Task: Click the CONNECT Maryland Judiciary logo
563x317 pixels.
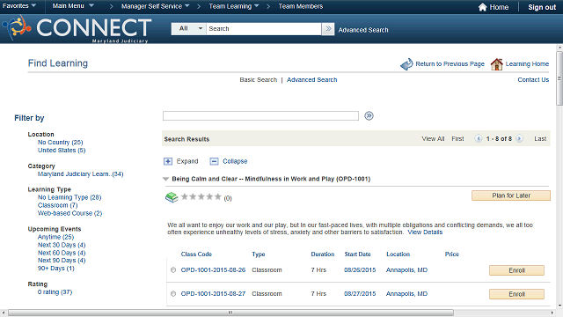Action: coord(77,29)
